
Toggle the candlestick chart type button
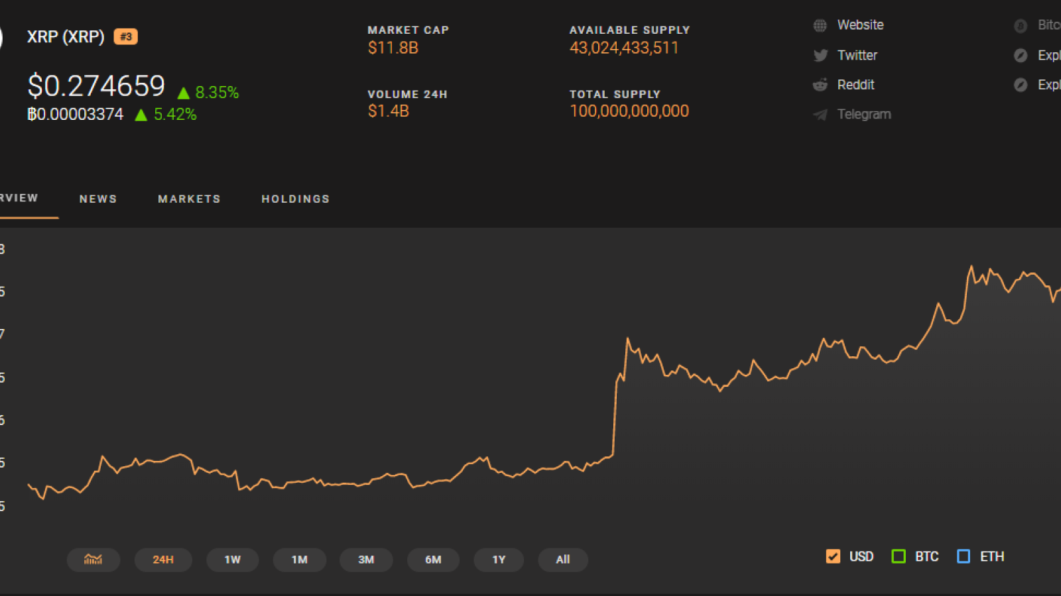[x=94, y=560]
